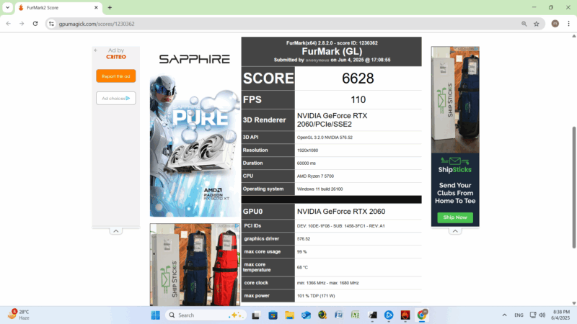Open FurMark flame app in taskbar
The width and height of the screenshot is (577, 324).
pos(405,315)
